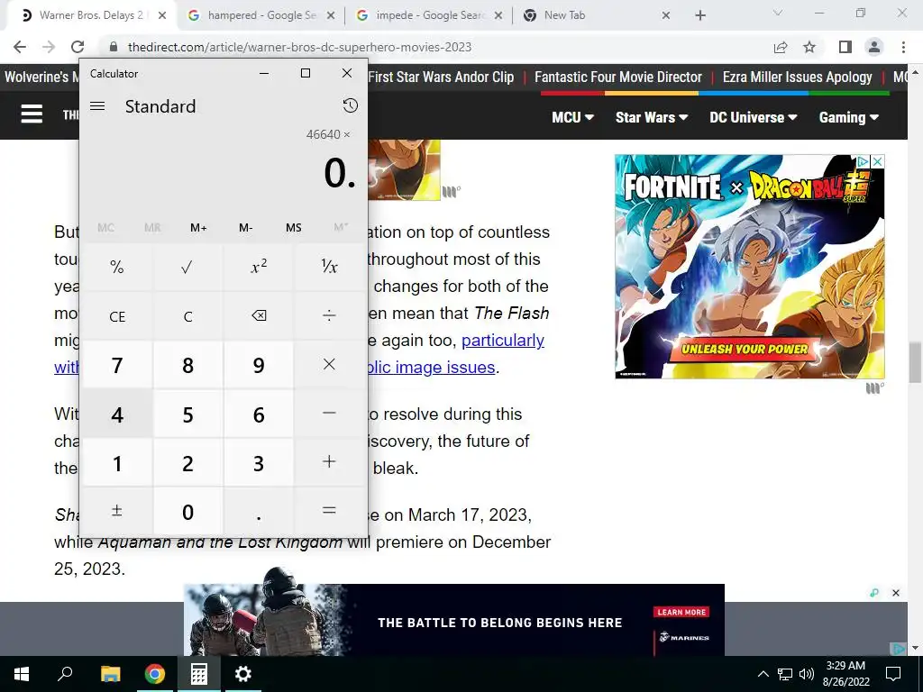Click digit 8 in Calculator
923x692 pixels.
[x=187, y=365]
